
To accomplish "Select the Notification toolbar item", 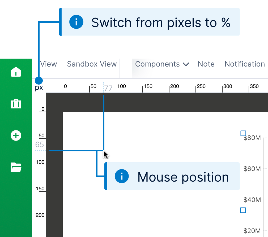I will point(245,64).
